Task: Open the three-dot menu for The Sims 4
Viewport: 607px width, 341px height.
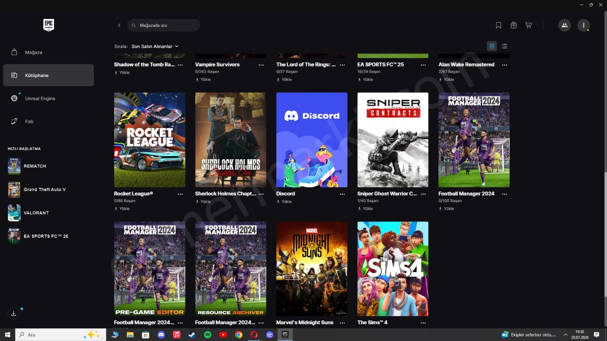Action: click(x=423, y=323)
